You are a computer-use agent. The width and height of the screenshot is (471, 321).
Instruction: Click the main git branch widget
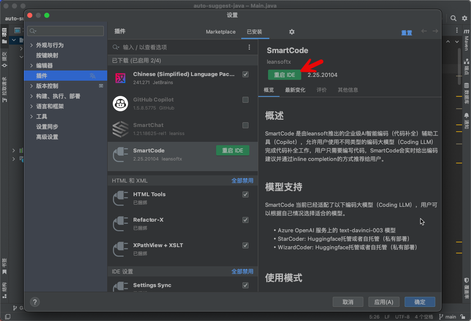448,316
